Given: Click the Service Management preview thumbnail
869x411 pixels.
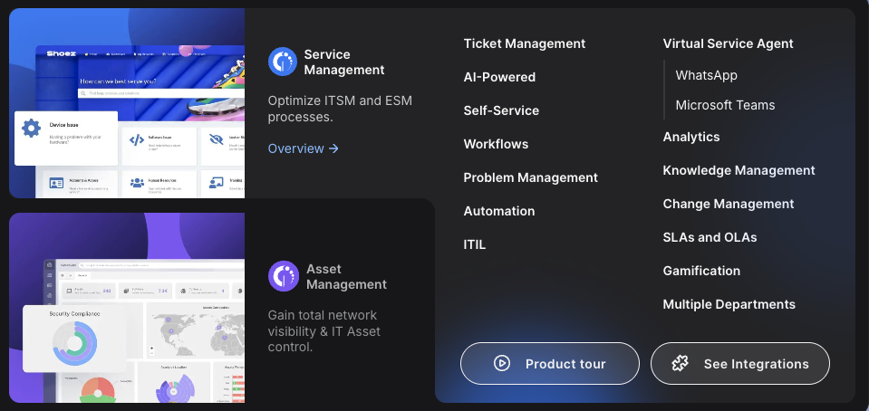Looking at the screenshot, I should coord(127,103).
